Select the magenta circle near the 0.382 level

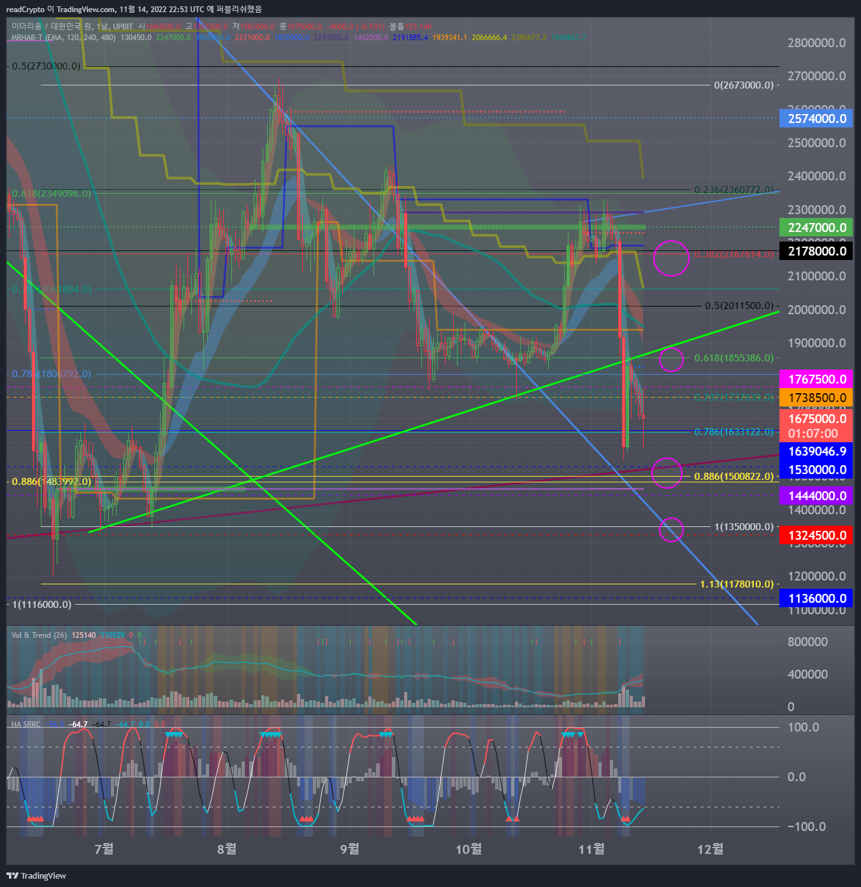tap(671, 258)
